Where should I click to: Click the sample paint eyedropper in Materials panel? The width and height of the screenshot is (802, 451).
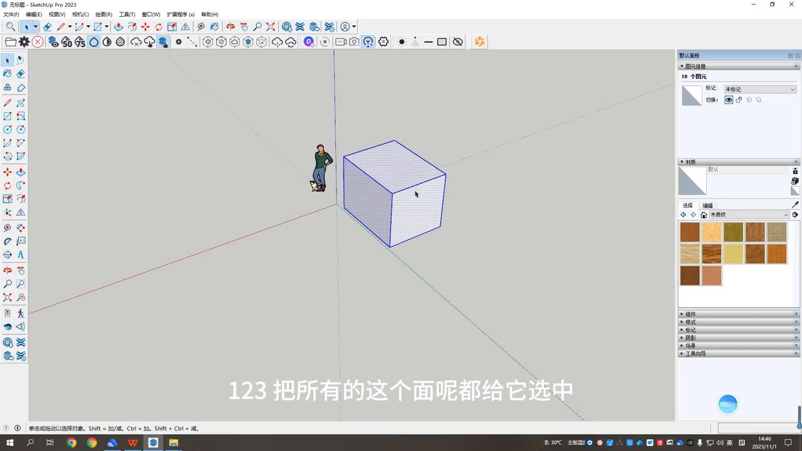coord(794,204)
